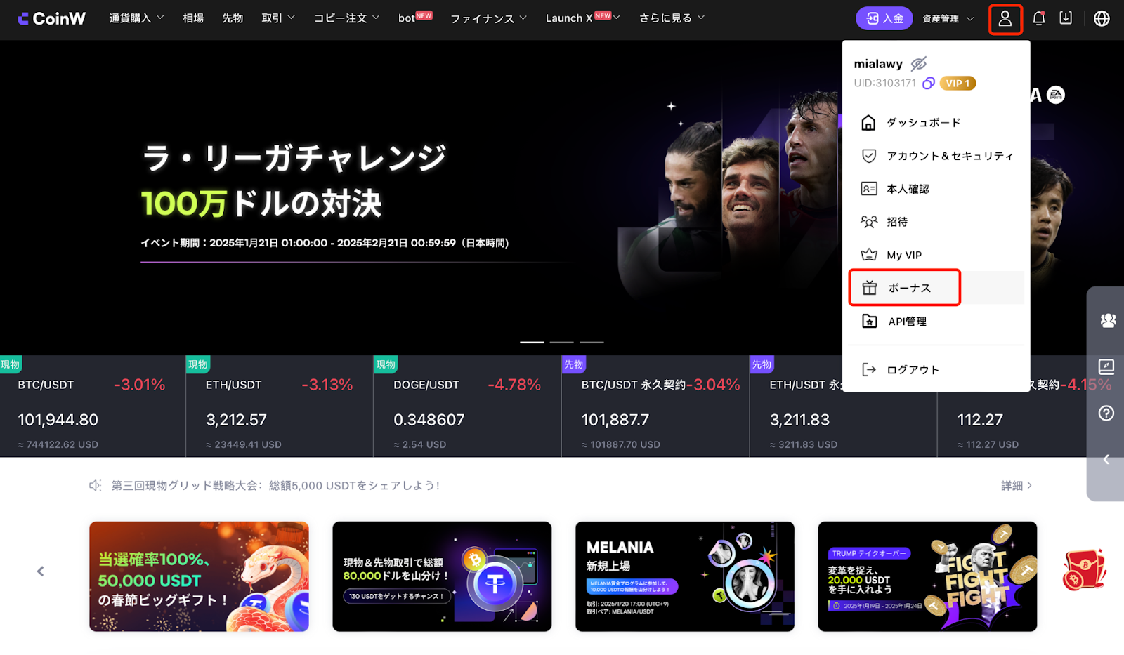The width and height of the screenshot is (1124, 655).
Task: Expand the 資産管理 dropdown
Action: [x=948, y=19]
